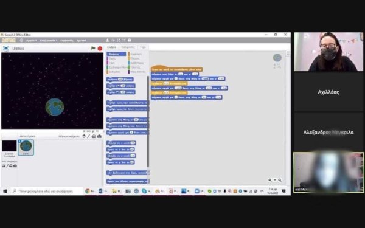Capture new sprite from camera icon
Image resolution: width=365 pixels, height=228 pixels.
click(99, 136)
